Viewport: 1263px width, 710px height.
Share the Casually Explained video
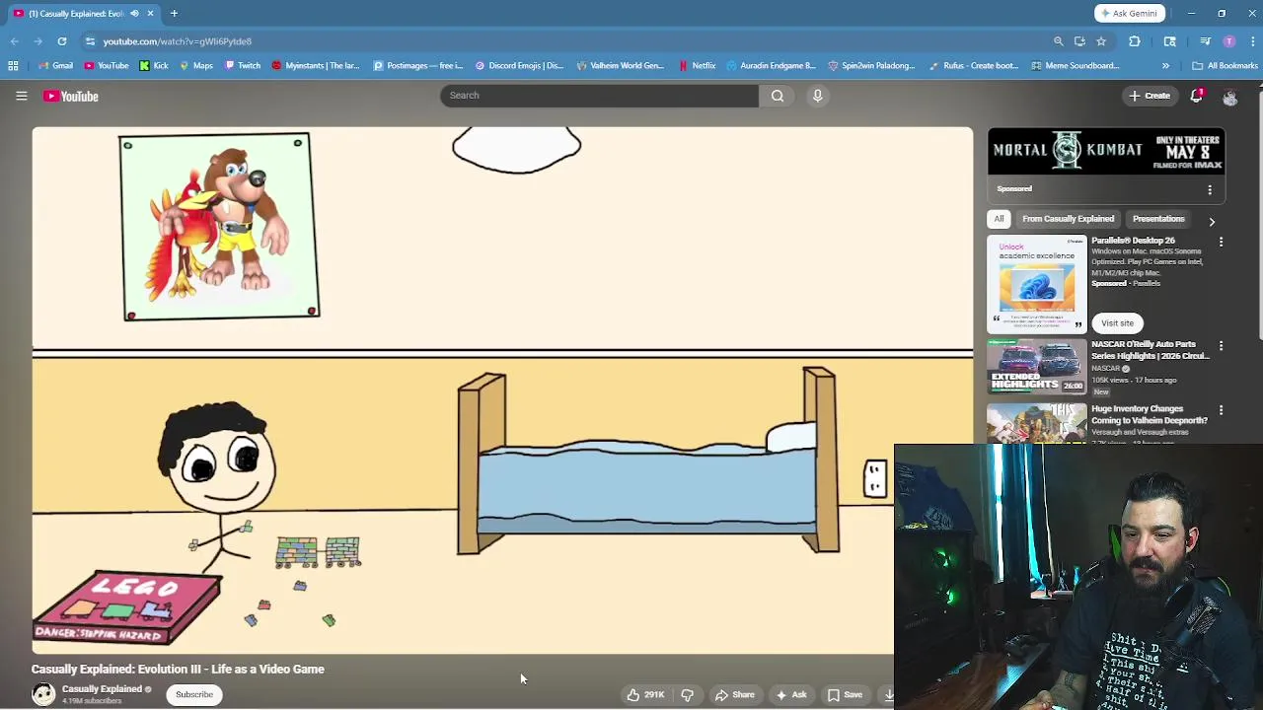(x=735, y=695)
